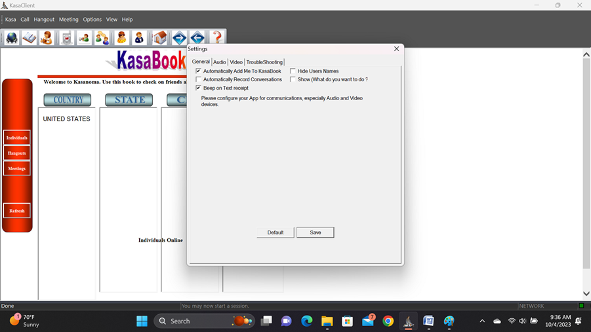Check the Hide Users Names option
This screenshot has width=591, height=332.
[293, 71]
